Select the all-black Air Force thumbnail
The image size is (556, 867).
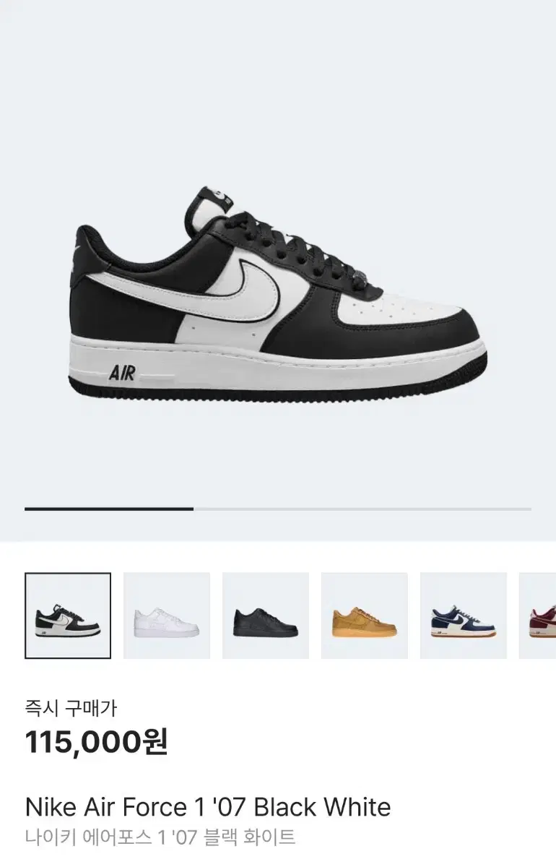[x=266, y=616]
